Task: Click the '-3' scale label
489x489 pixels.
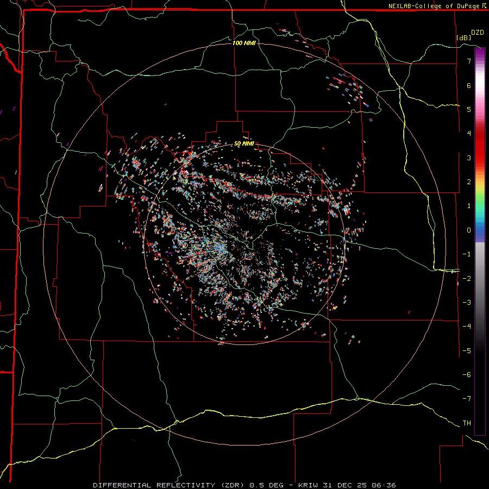Action: [x=467, y=302]
